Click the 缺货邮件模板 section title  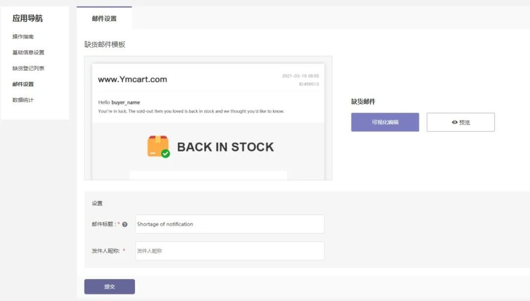[x=105, y=45]
